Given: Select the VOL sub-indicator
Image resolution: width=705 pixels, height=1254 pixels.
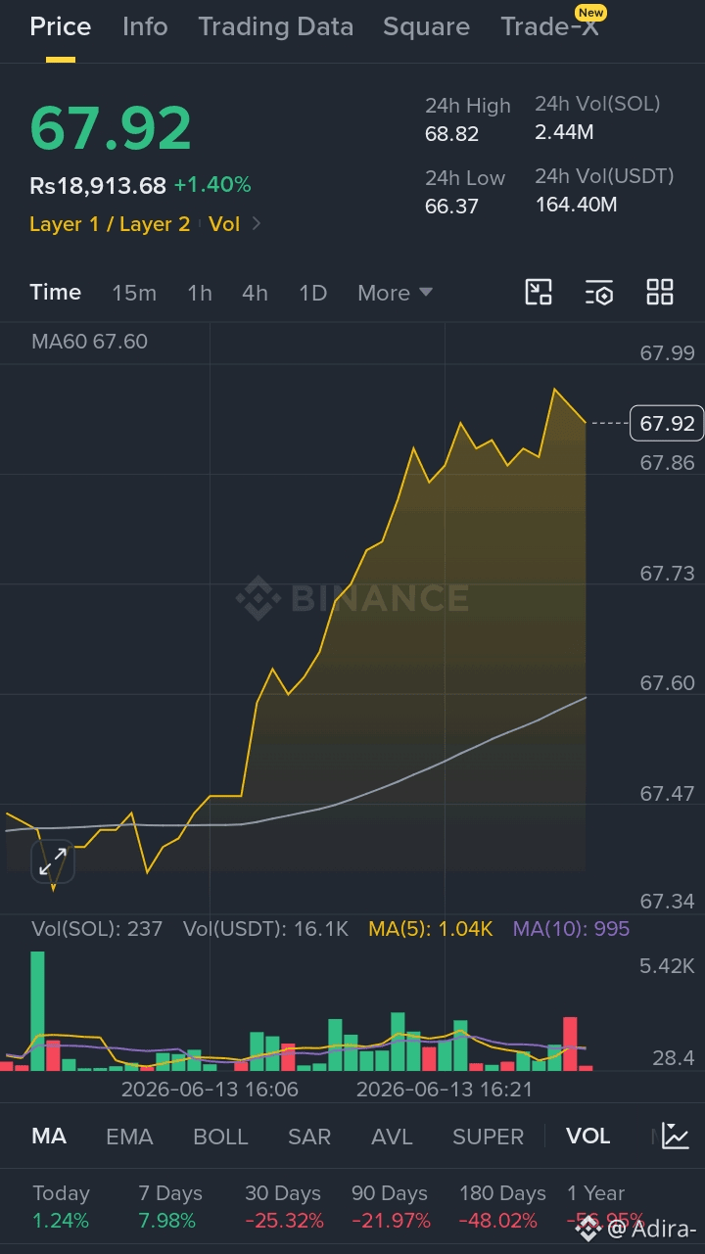Looking at the screenshot, I should pos(588,1137).
